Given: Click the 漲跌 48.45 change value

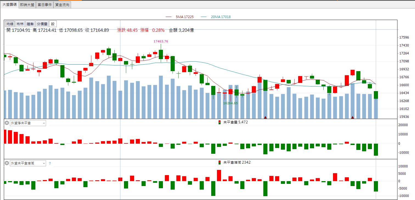Looking at the screenshot, I should click(x=127, y=30).
